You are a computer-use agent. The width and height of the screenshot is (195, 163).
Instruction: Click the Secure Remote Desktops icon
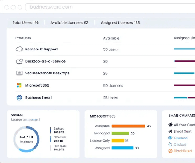(x=19, y=73)
